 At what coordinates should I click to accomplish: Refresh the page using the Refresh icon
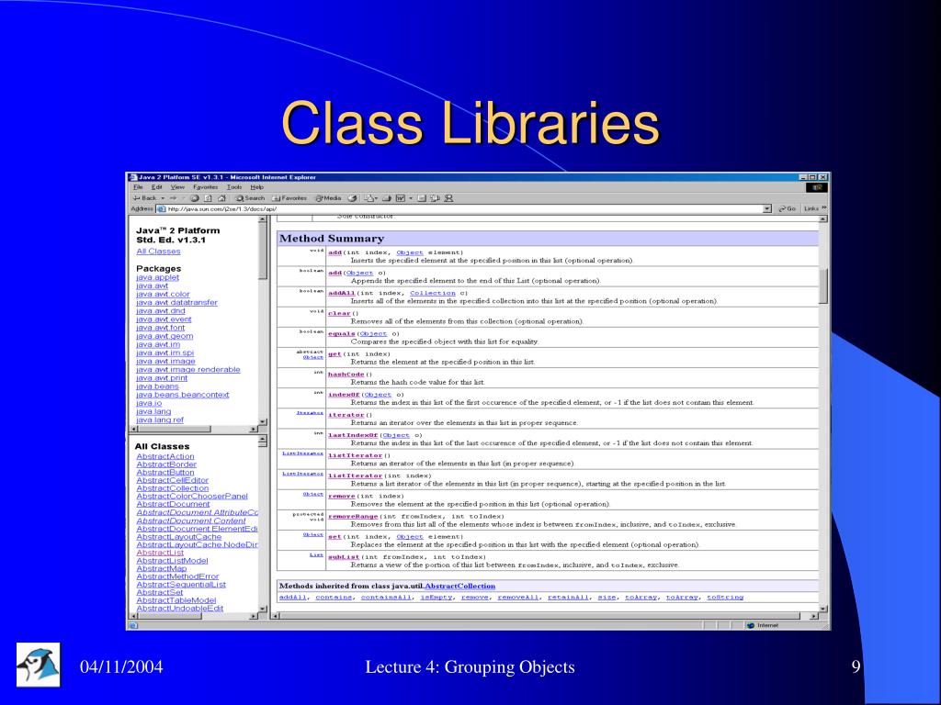coord(209,198)
